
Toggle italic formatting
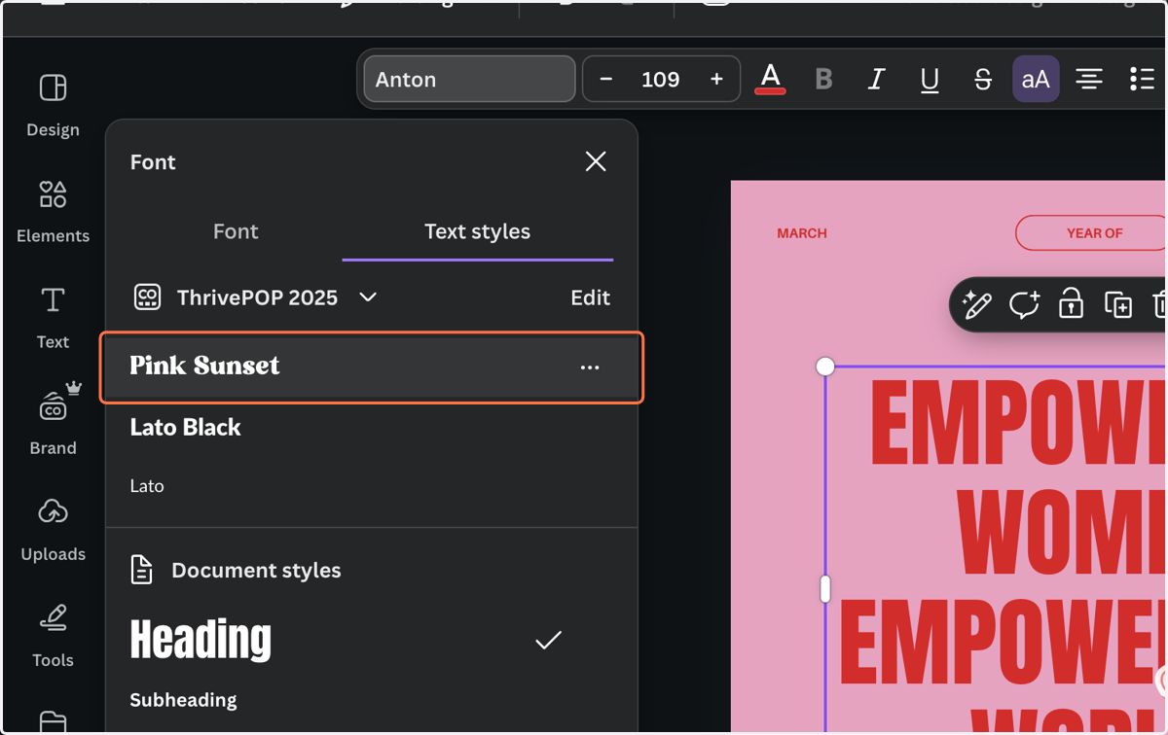tap(876, 80)
